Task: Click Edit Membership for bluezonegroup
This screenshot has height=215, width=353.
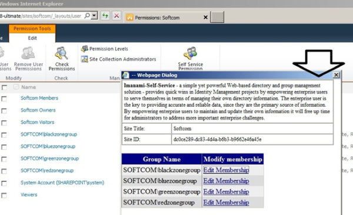Action: point(226,181)
